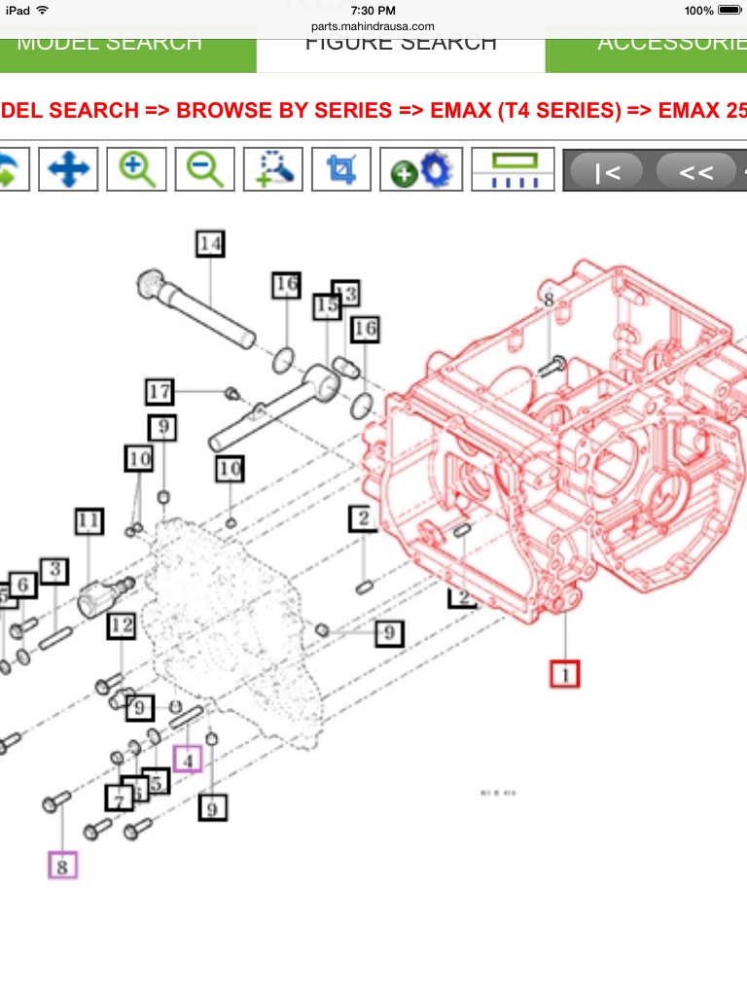
Task: Click the purple callout 8 label
Action: tap(62, 865)
